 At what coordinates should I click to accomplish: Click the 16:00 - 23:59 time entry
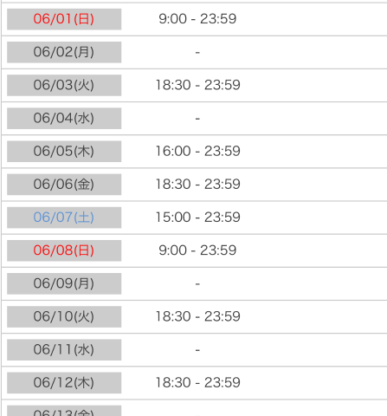(x=197, y=152)
